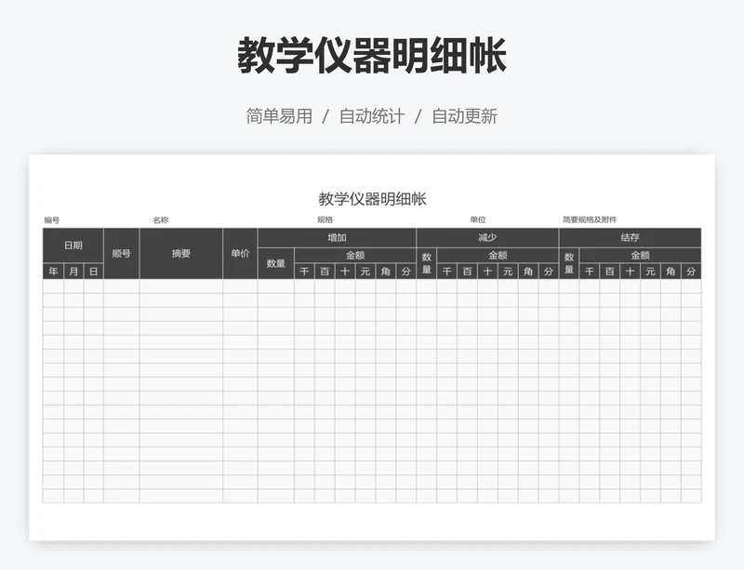Click the 数量 header under 增加
Viewport: 744px width, 570px height.
point(275,263)
